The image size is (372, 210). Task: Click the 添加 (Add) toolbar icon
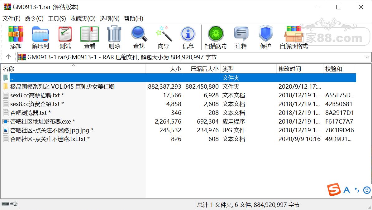[x=16, y=34]
